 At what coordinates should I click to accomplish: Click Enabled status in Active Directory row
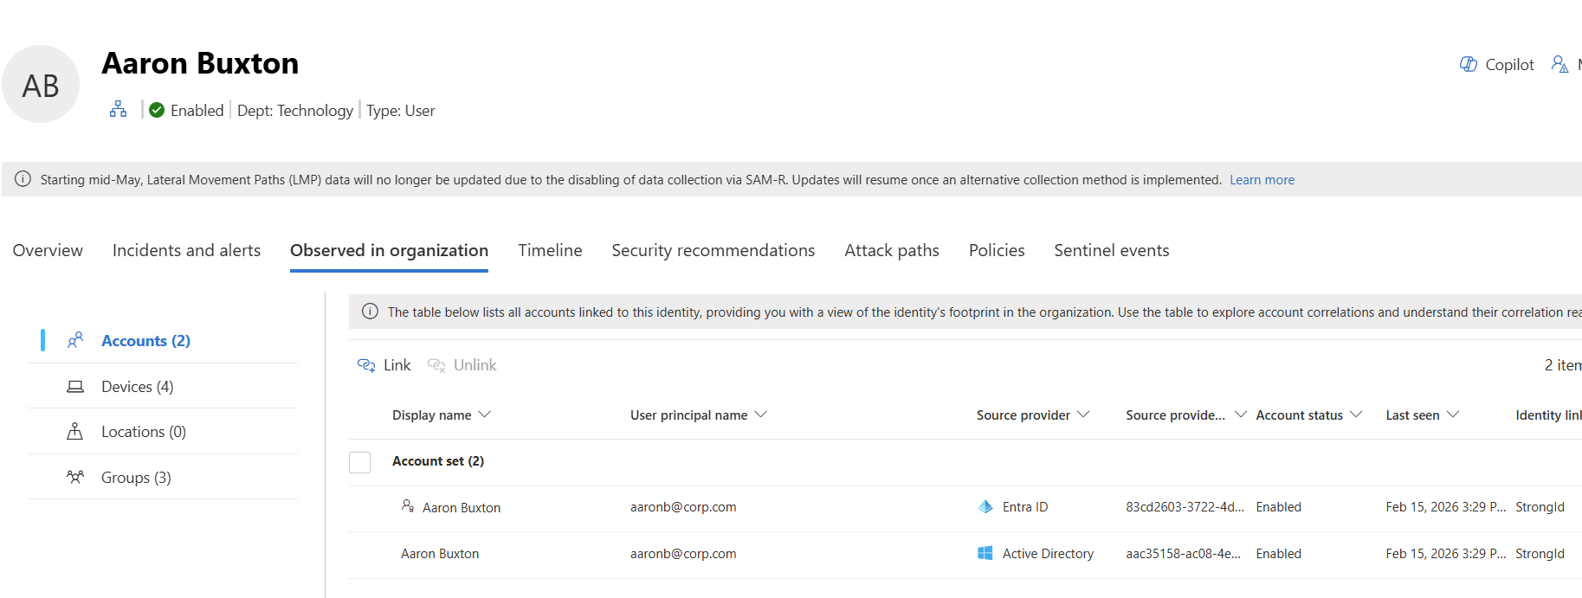(x=1278, y=554)
